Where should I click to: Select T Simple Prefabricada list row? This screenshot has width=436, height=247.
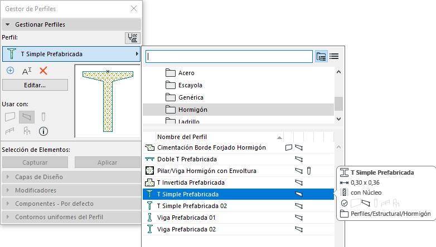point(238,194)
